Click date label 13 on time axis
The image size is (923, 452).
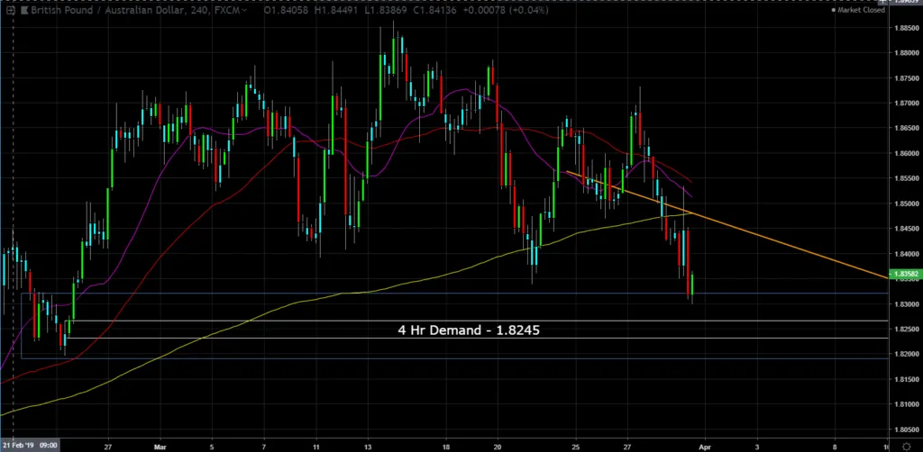368,446
